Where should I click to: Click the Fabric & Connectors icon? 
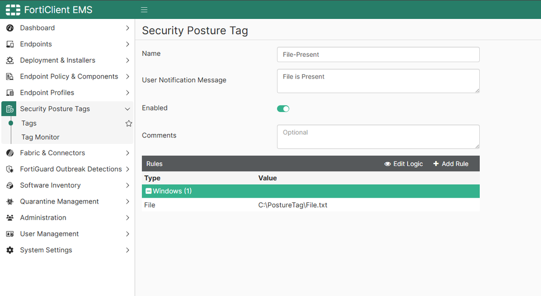(x=10, y=153)
